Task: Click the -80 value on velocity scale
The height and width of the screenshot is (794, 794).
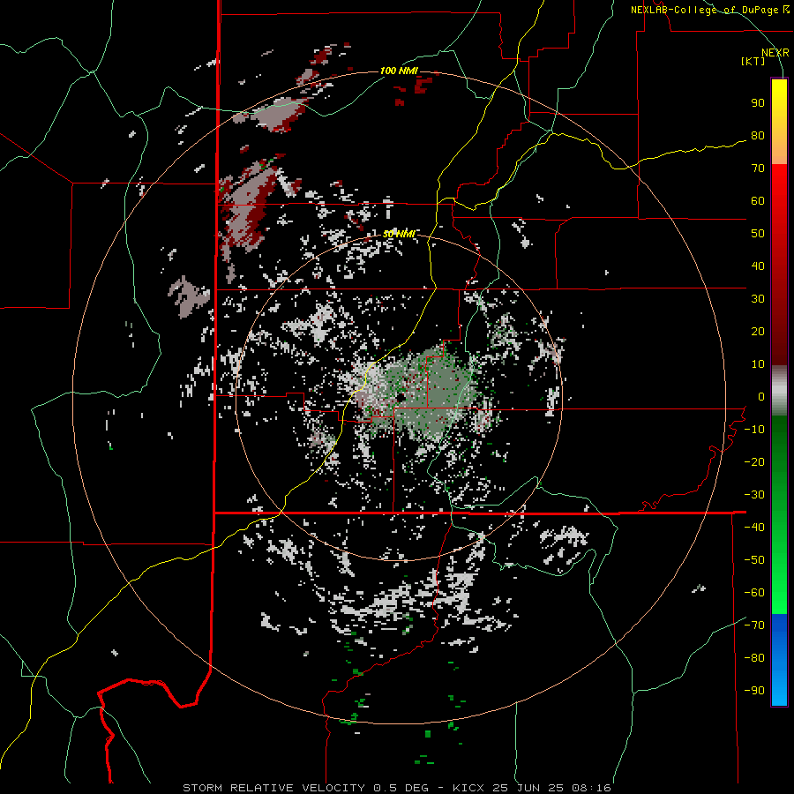Action: tap(754, 658)
